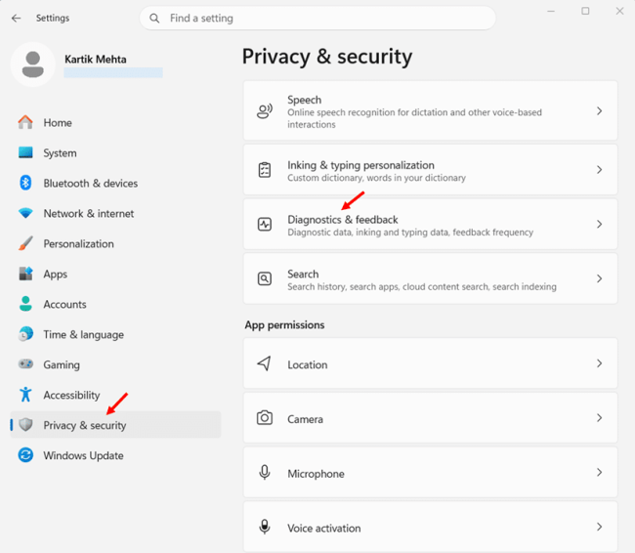The width and height of the screenshot is (635, 553).
Task: Expand Speech settings chevron
Action: 600,111
